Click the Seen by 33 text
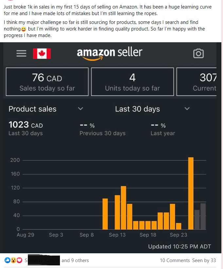Viewport: 223px width, 269px height. 204,260
